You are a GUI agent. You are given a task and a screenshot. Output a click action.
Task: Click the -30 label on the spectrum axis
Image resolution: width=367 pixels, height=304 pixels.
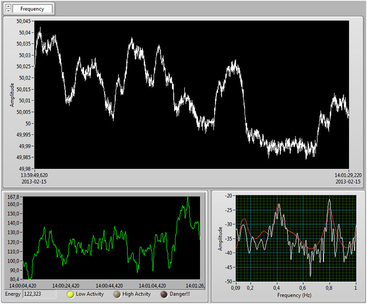pos(228,225)
